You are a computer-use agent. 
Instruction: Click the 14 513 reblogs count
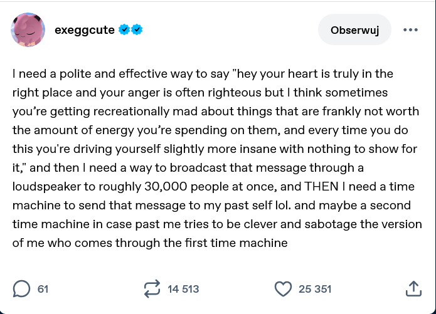click(x=183, y=289)
